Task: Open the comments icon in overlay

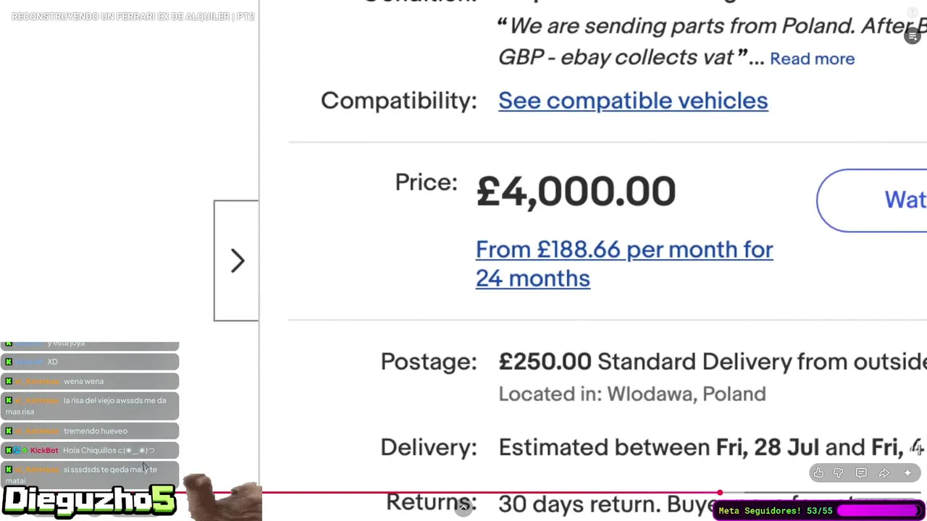Action: (x=861, y=473)
